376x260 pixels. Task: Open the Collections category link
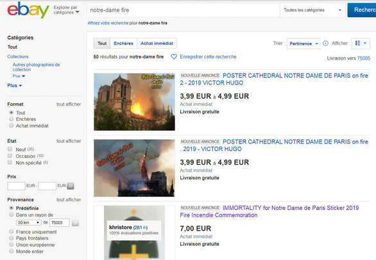pos(18,56)
